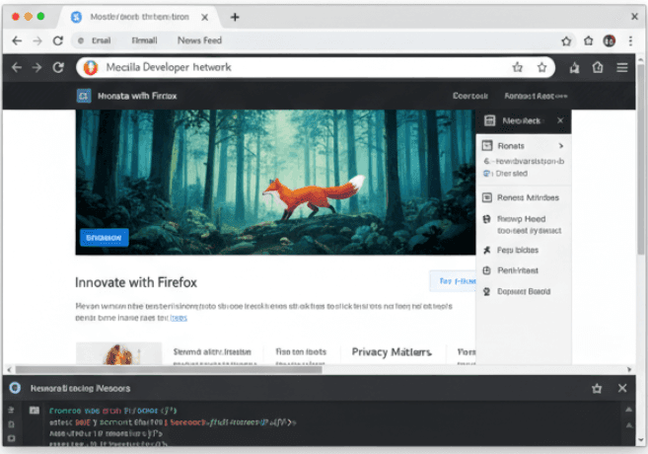Close the side panel with its X
Viewport: 648px width, 454px height.
[x=560, y=120]
